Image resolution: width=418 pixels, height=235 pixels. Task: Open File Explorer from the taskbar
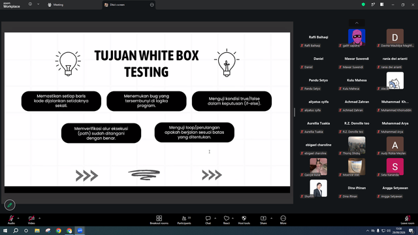point(37,230)
